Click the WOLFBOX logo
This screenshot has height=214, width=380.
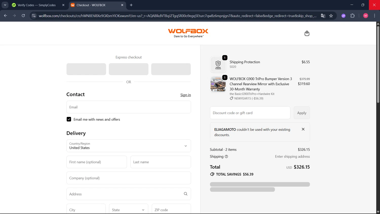pos(188,33)
